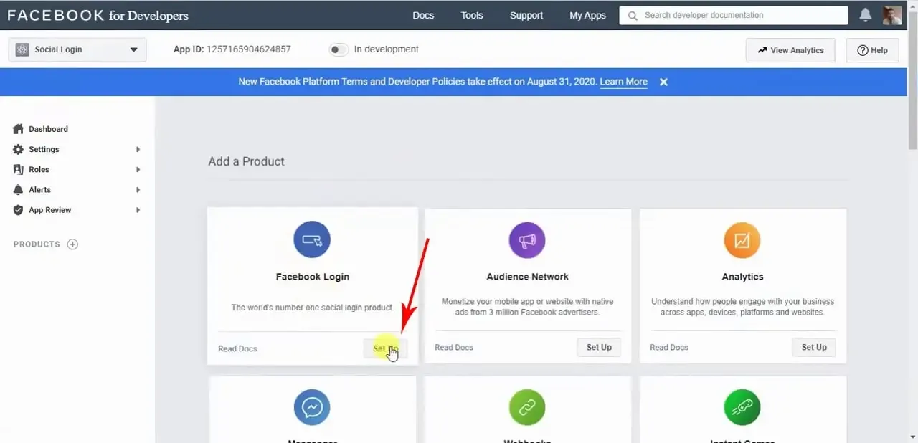The width and height of the screenshot is (918, 443).
Task: Follow the Learn More banner link
Action: click(623, 82)
